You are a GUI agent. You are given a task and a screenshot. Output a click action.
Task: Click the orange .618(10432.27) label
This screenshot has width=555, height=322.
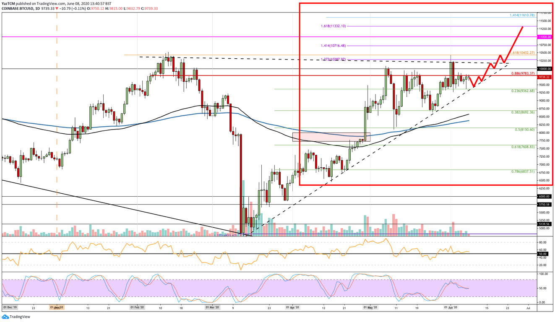[523, 53]
